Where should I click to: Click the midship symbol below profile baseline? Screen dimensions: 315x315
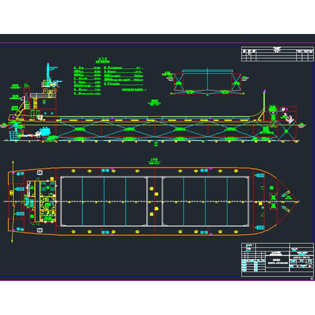(156, 144)
